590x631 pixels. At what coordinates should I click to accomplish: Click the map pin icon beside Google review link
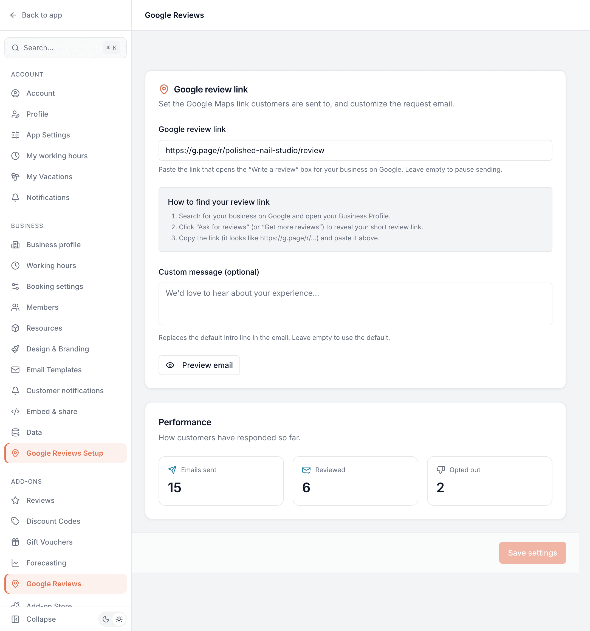click(164, 89)
